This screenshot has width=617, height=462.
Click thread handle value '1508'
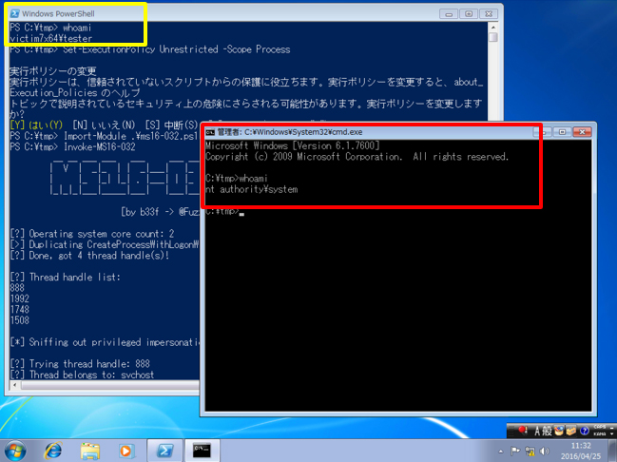(x=20, y=320)
